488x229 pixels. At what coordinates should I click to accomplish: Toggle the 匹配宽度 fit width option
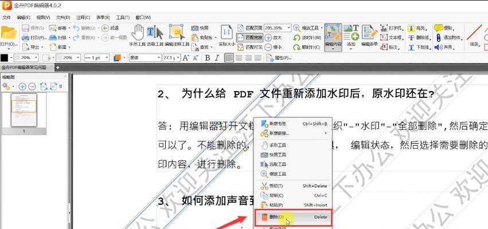tap(250, 38)
